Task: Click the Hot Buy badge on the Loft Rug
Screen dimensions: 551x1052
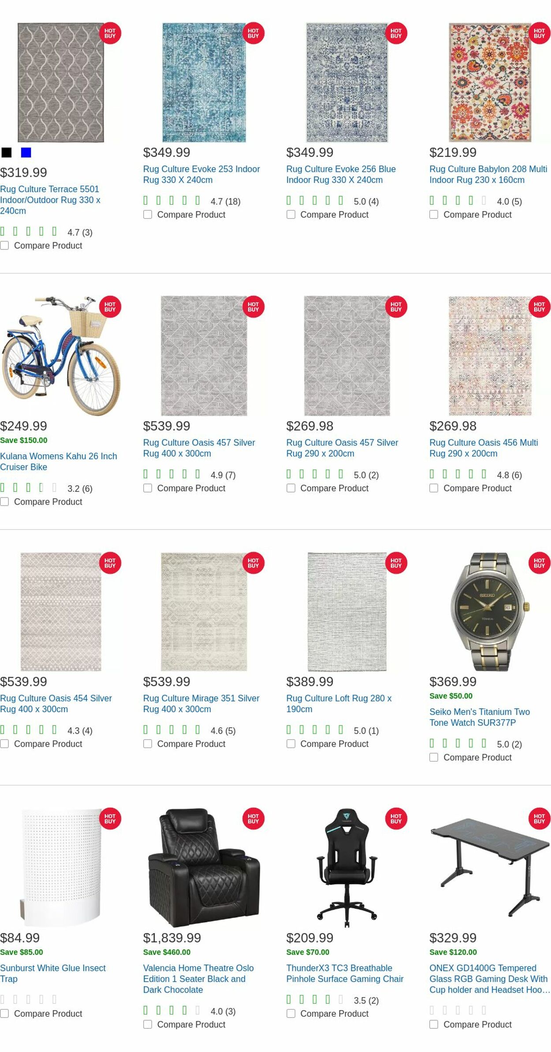Action: [396, 563]
